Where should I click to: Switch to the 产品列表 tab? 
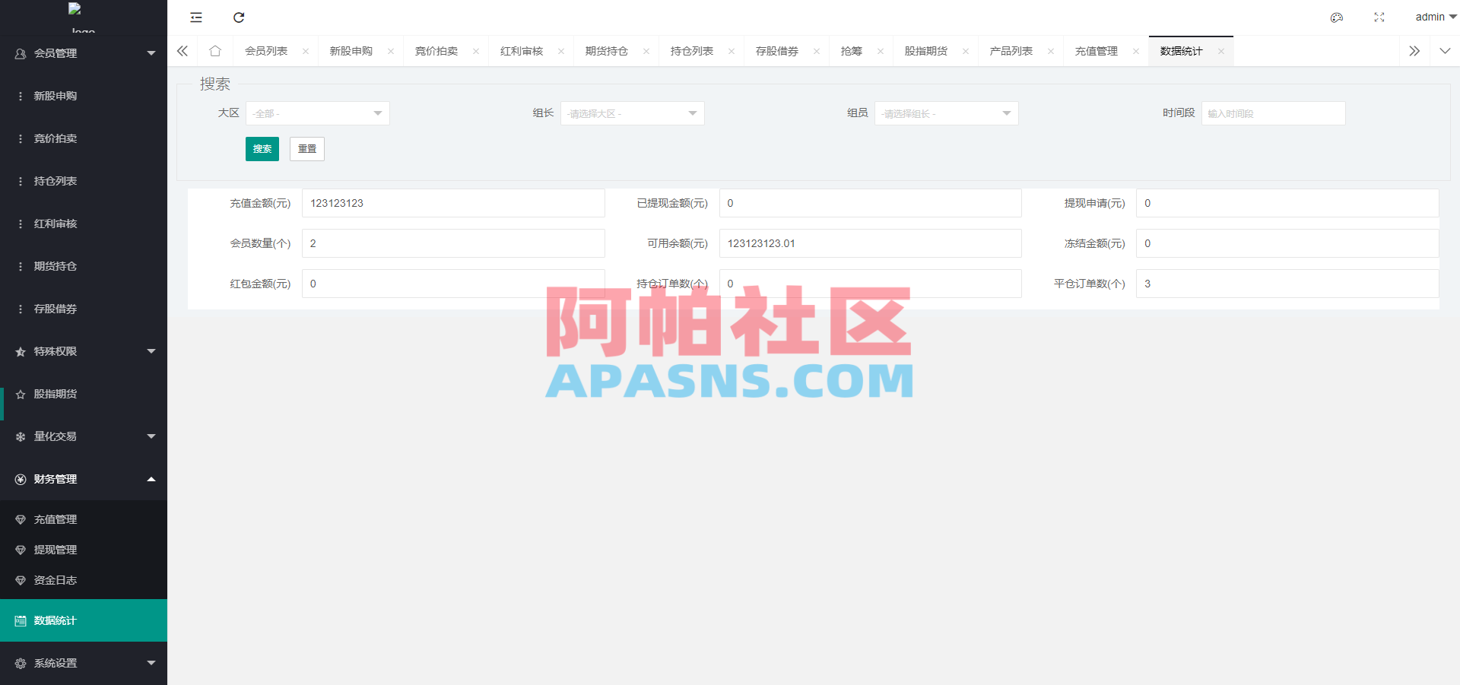(1011, 50)
